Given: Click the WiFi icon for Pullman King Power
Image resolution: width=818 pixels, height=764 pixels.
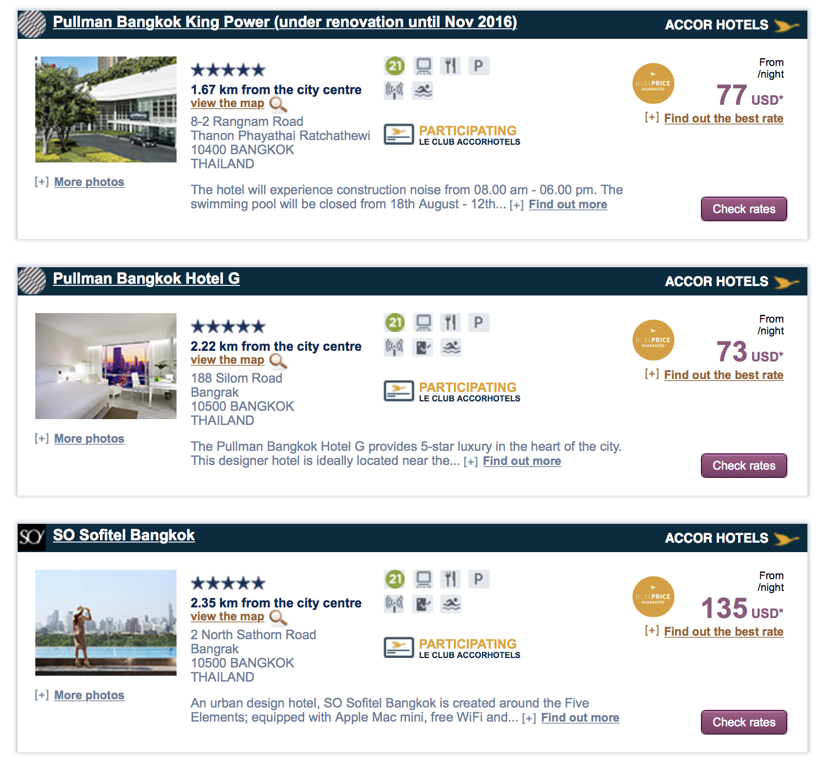Looking at the screenshot, I should coord(394,89).
